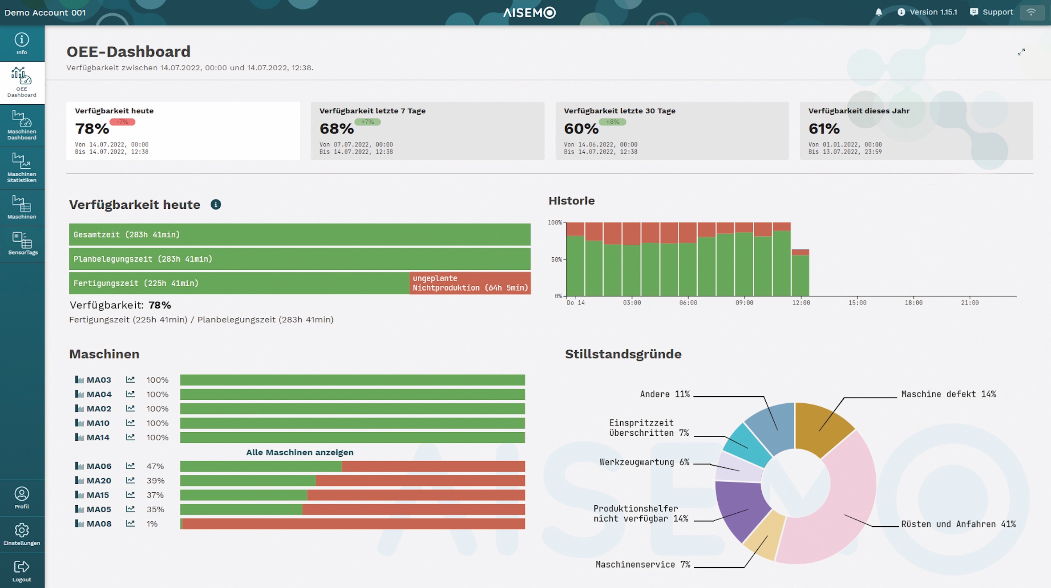This screenshot has width=1051, height=588.
Task: Open the MA06 machine link
Action: pos(99,466)
